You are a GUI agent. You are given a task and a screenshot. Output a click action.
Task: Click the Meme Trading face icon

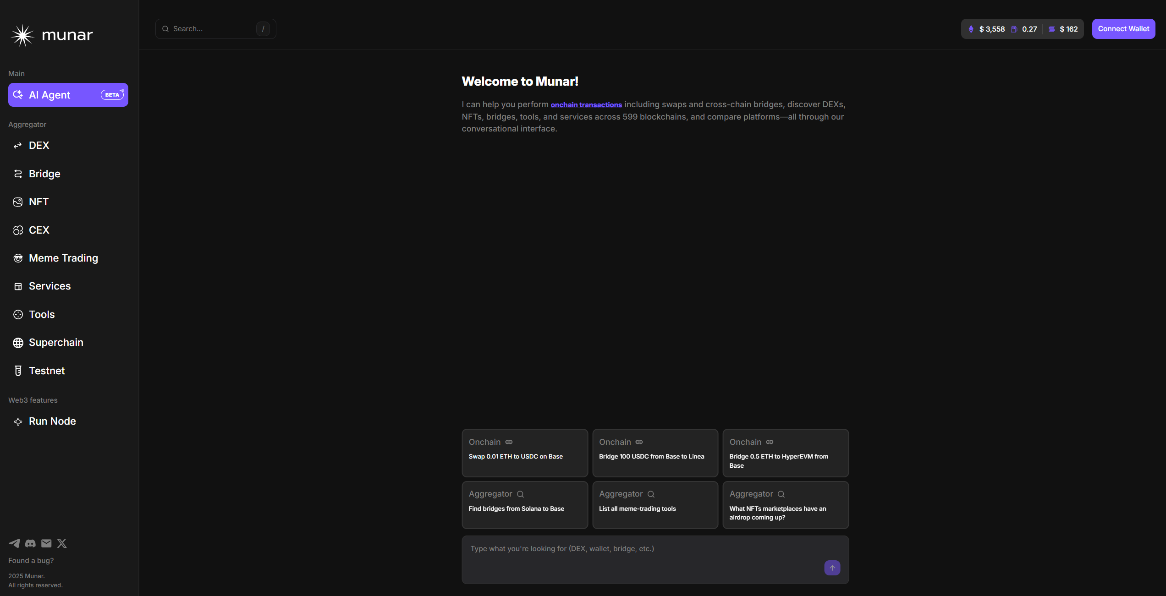[18, 258]
